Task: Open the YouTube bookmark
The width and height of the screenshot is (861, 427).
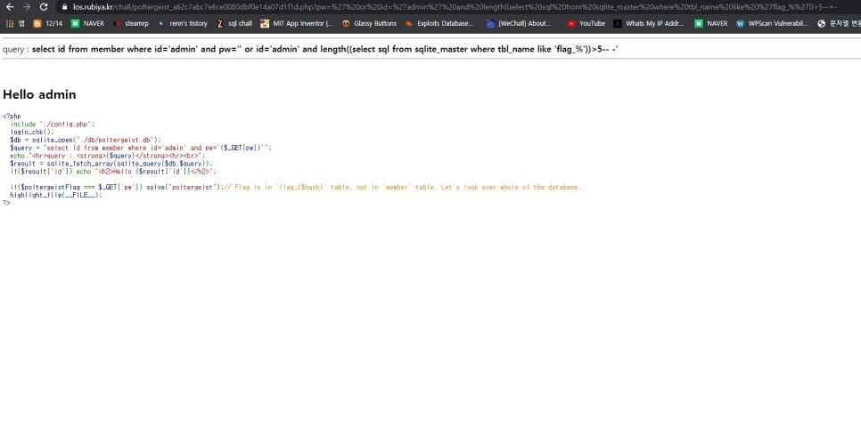Action: pos(586,23)
